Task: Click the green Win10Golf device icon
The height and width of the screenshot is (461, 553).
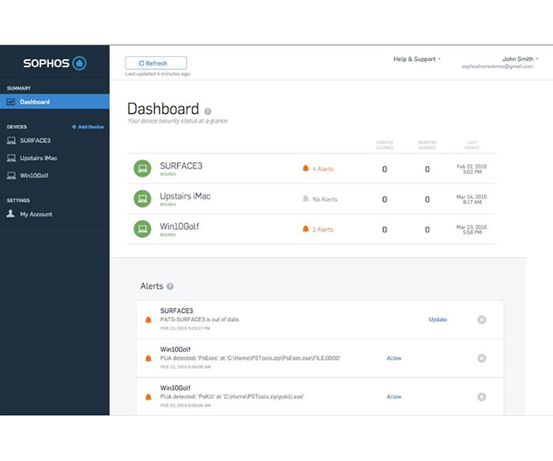Action: (142, 229)
